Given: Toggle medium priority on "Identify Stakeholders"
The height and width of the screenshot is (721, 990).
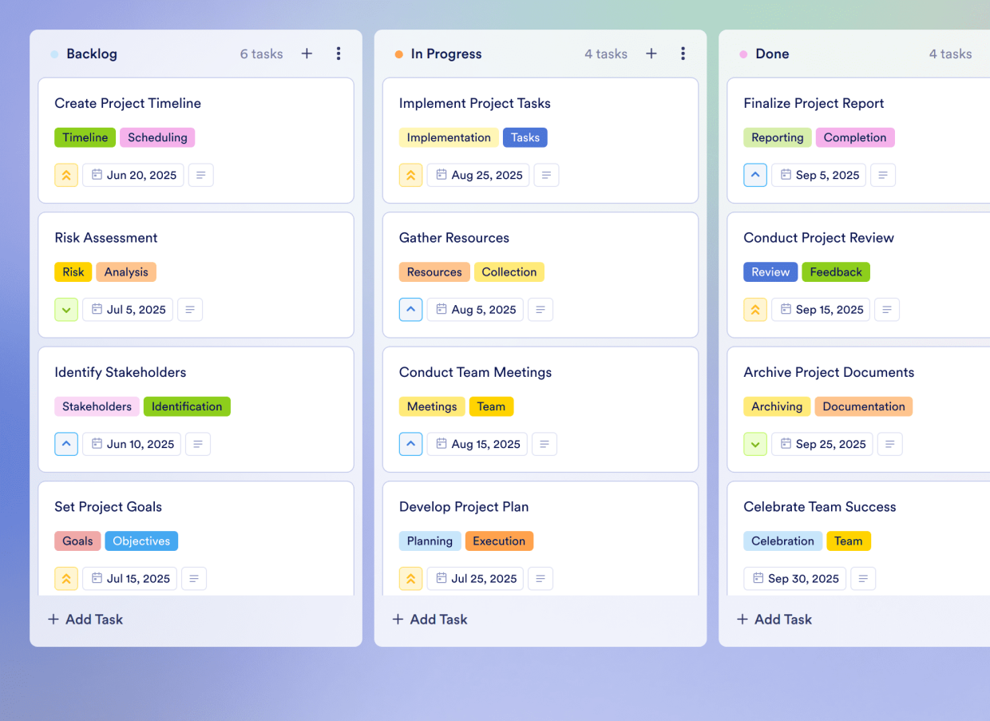Looking at the screenshot, I should point(66,444).
